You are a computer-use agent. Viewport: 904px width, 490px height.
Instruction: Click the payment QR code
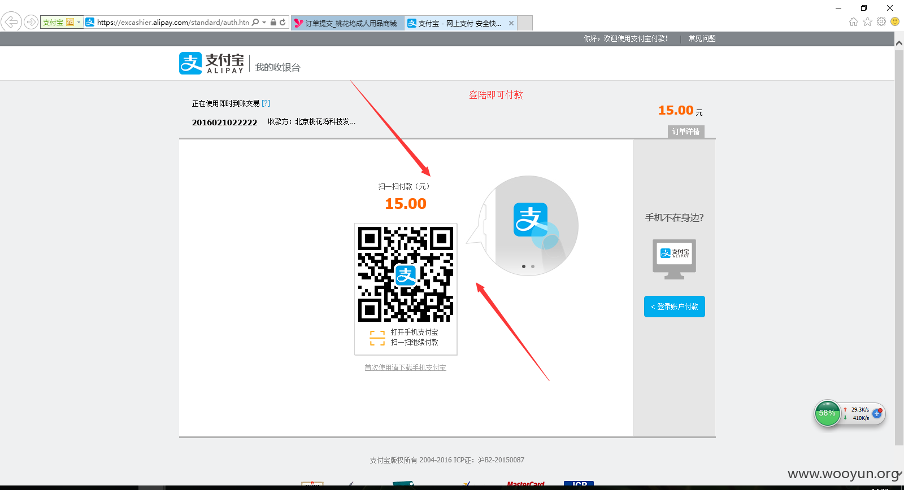click(x=406, y=274)
